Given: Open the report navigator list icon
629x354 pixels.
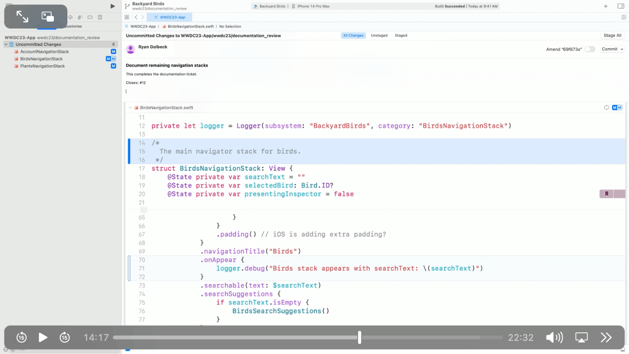Looking at the screenshot, I should click(100, 17).
